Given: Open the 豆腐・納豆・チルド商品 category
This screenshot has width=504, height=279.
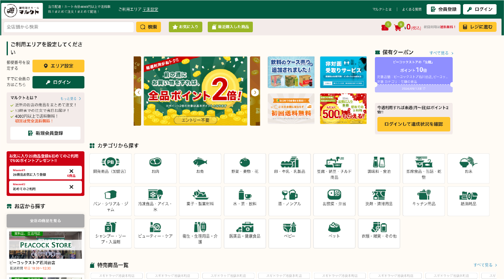Looking at the screenshot, I should click(x=334, y=168).
